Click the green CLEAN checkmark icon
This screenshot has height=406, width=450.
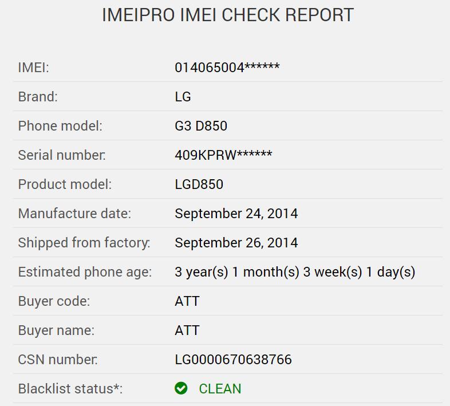point(181,388)
